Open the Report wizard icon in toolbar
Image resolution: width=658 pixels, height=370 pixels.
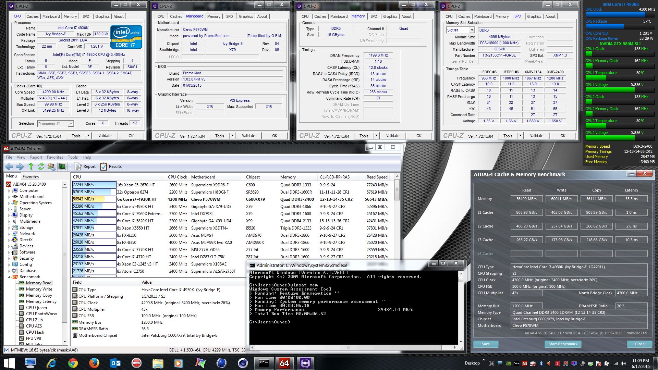tap(78, 166)
